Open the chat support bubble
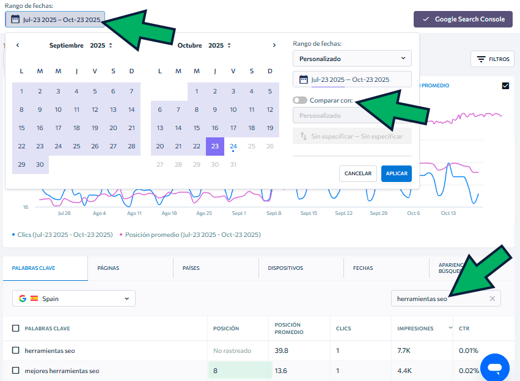 [494, 368]
